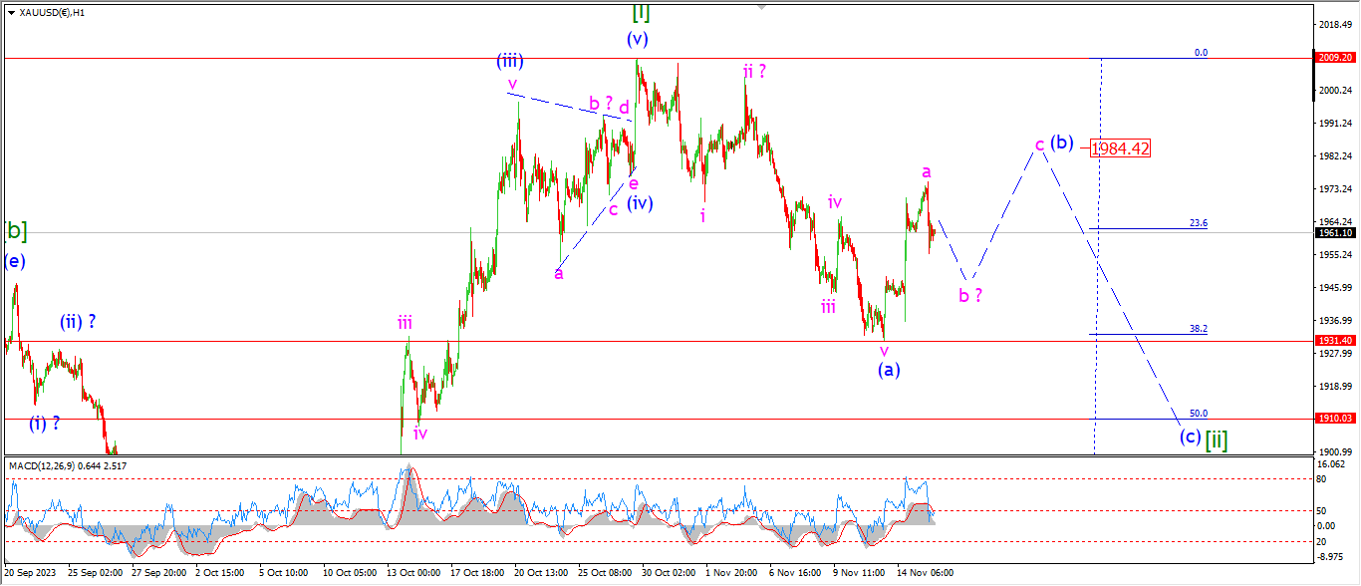Click the grey chart shift triangle marker

763,6
